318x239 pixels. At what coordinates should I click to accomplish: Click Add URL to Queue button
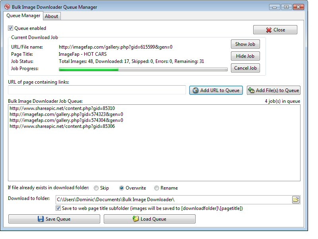tap(216, 90)
